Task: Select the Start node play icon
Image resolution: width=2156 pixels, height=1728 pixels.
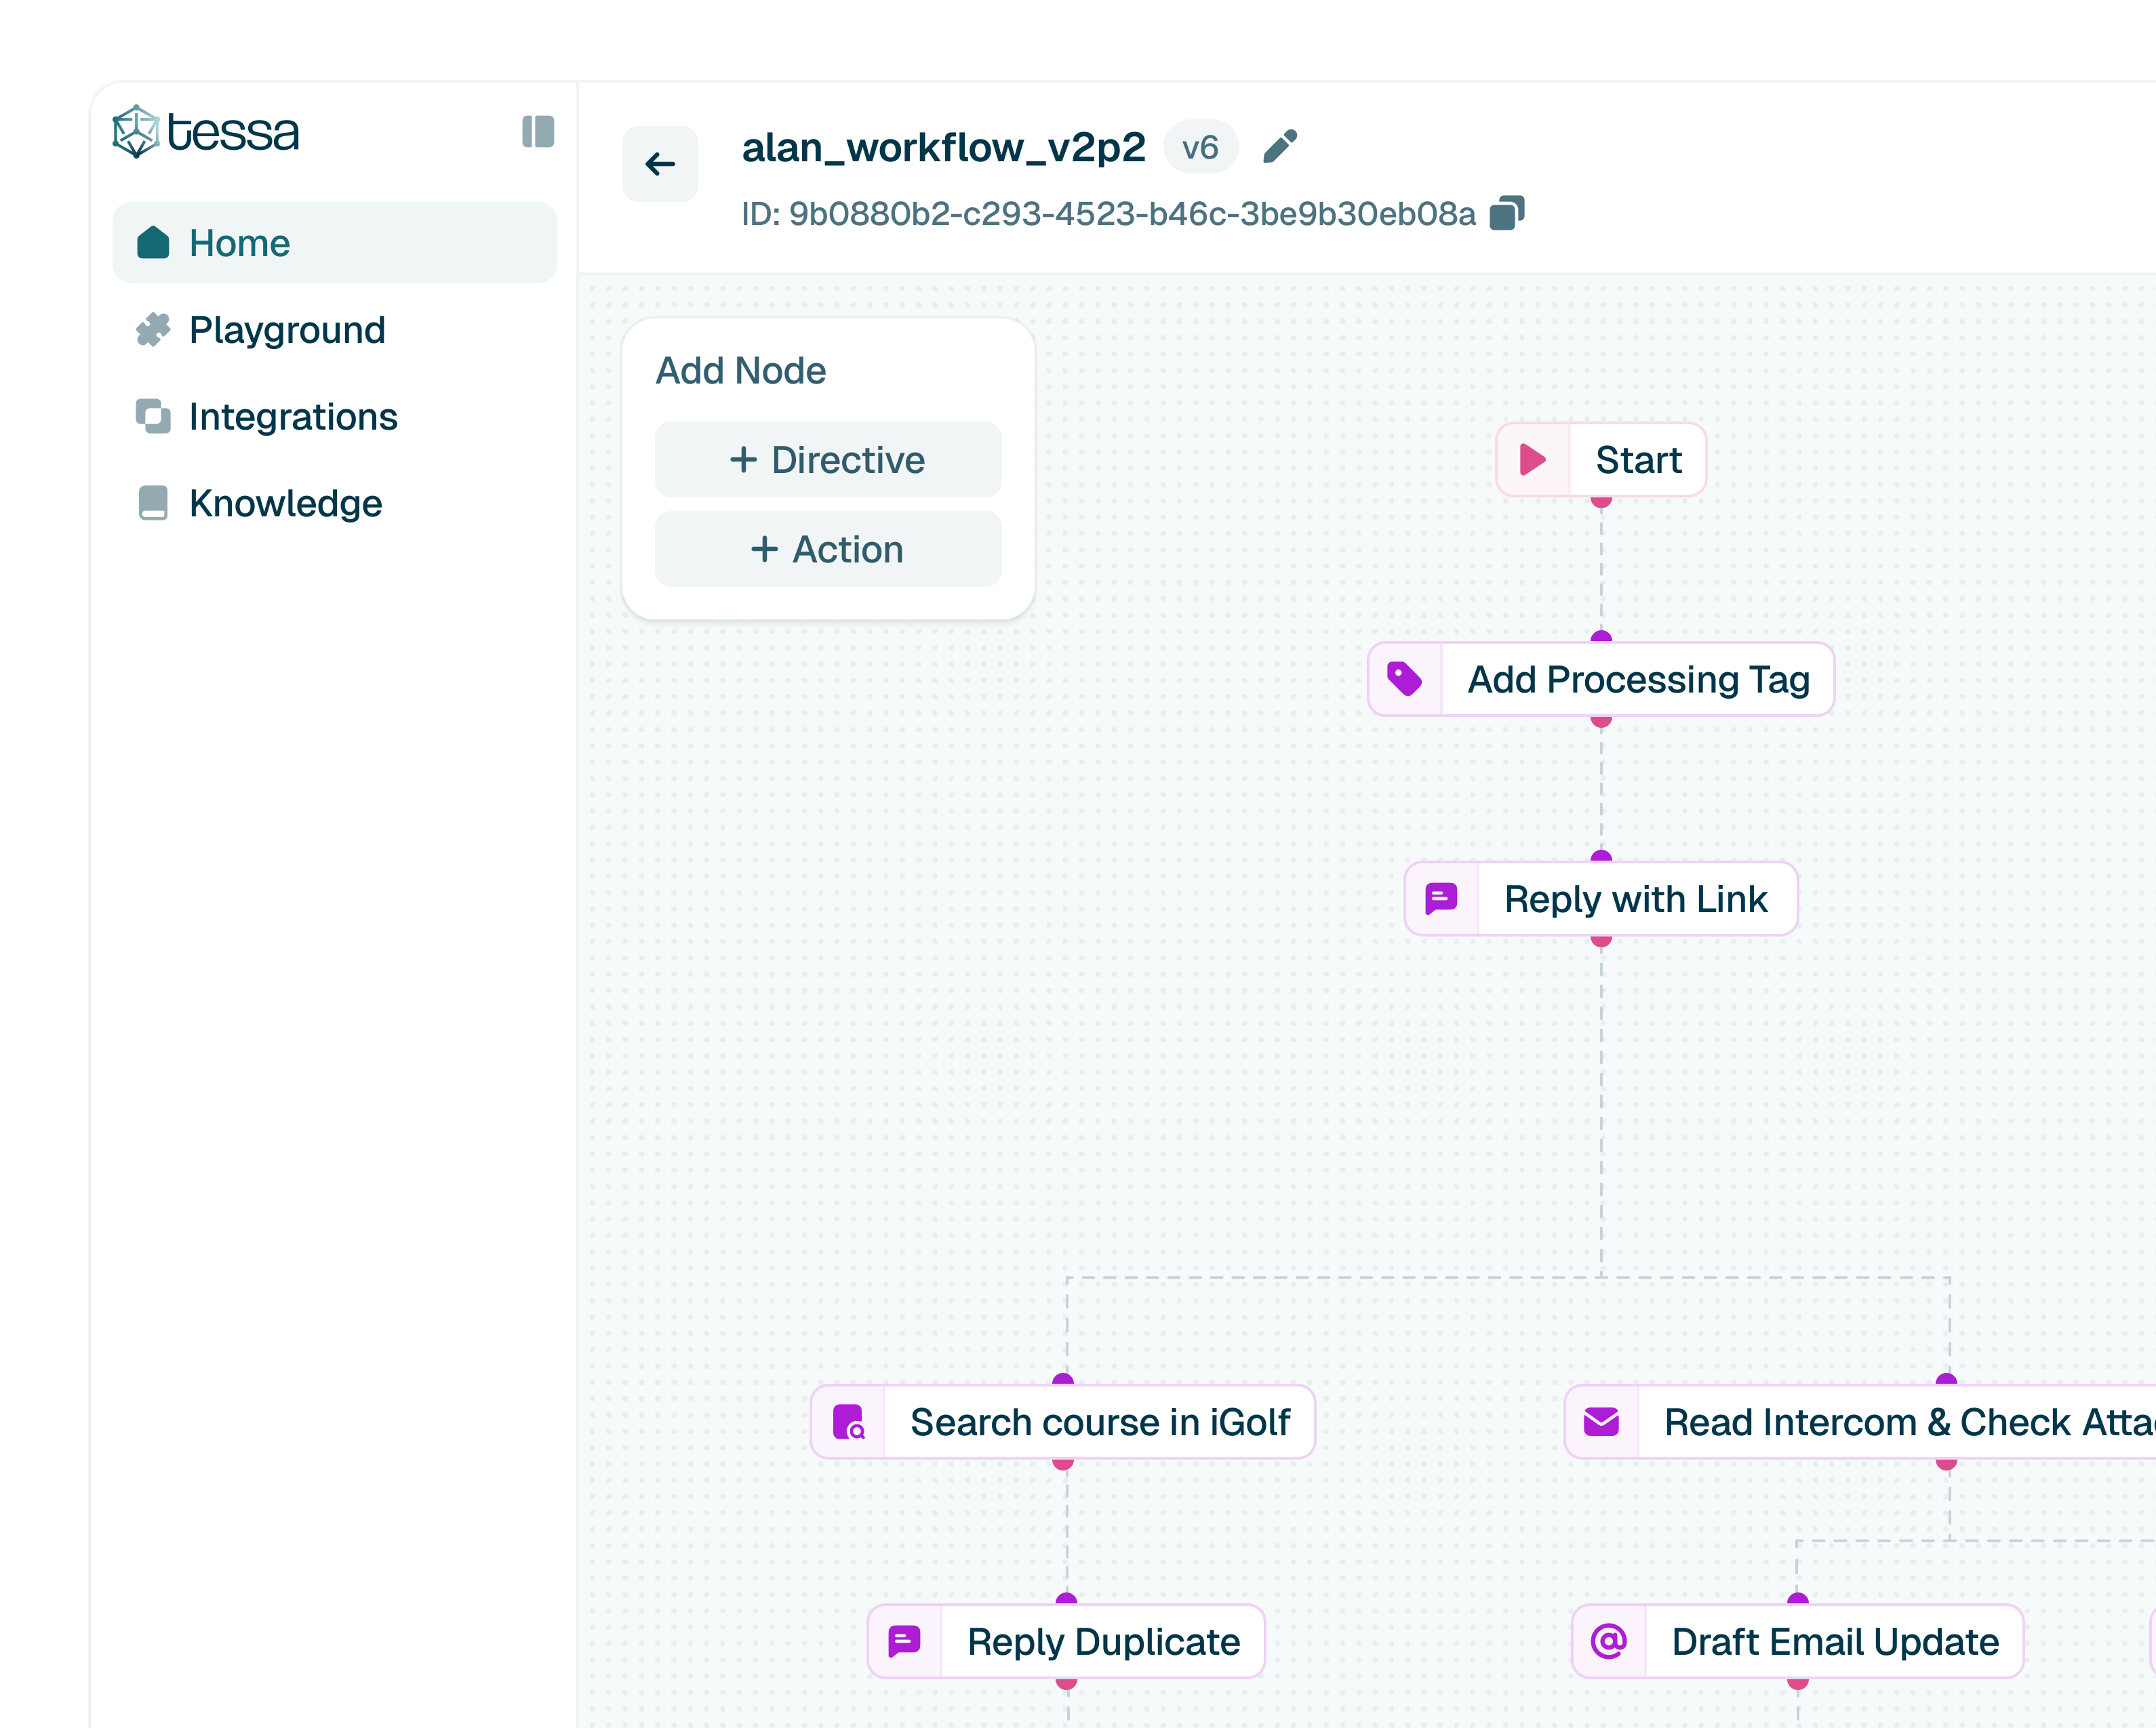Action: pyautogui.click(x=1532, y=459)
